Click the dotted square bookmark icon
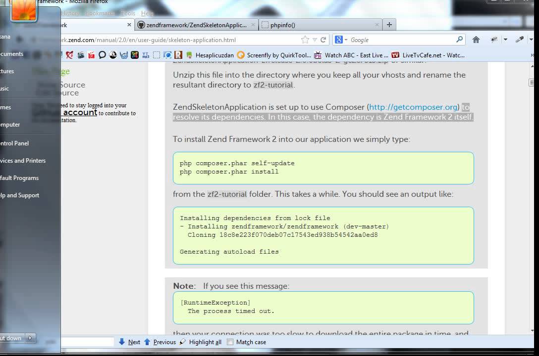Image resolution: width=539 pixels, height=356 pixels. pyautogui.click(x=157, y=55)
